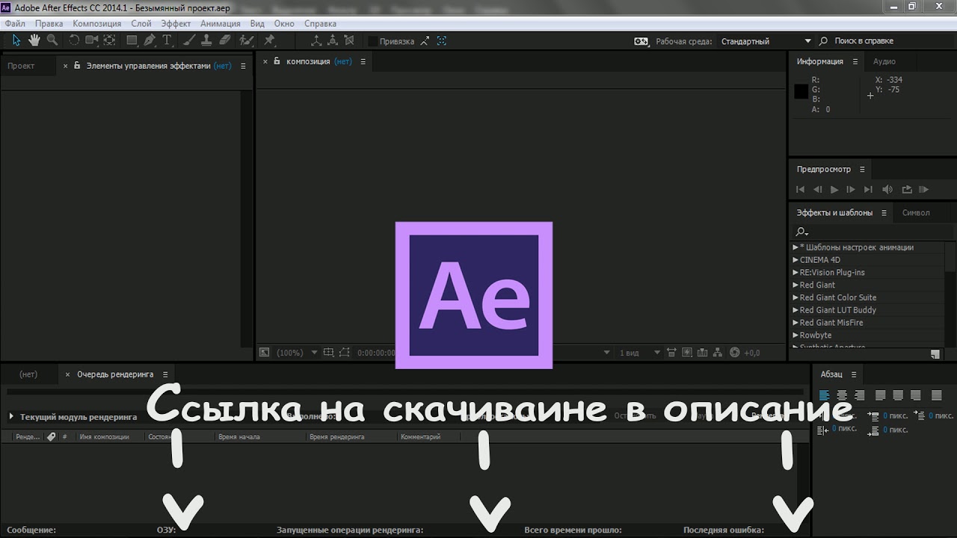Select the Pan Behind anchor point tool
This screenshot has height=538, width=957.
(x=110, y=40)
